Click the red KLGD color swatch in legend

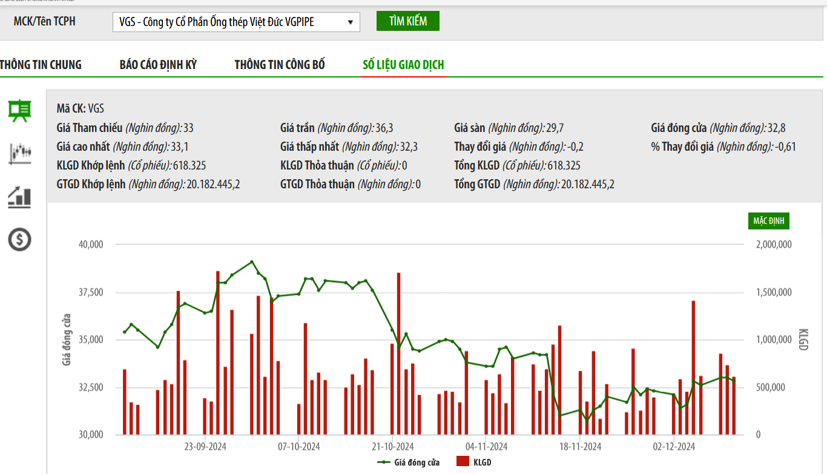[463, 462]
